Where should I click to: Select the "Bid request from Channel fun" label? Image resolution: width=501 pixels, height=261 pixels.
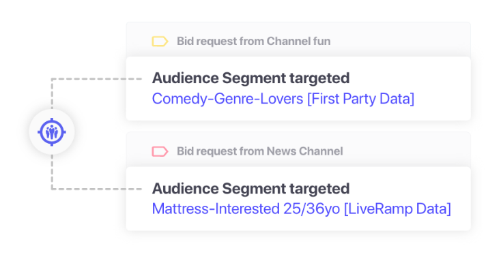tap(254, 41)
